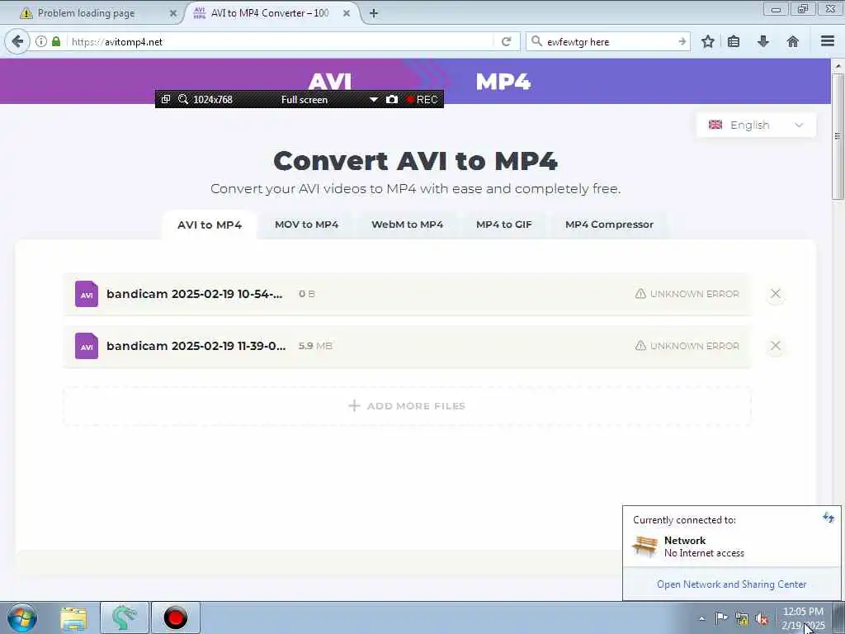Image resolution: width=845 pixels, height=634 pixels.
Task: Take a screenshot with Bandicam camera icon
Action: 392,99
